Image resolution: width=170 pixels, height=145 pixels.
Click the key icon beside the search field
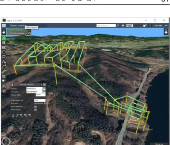click(x=118, y=25)
